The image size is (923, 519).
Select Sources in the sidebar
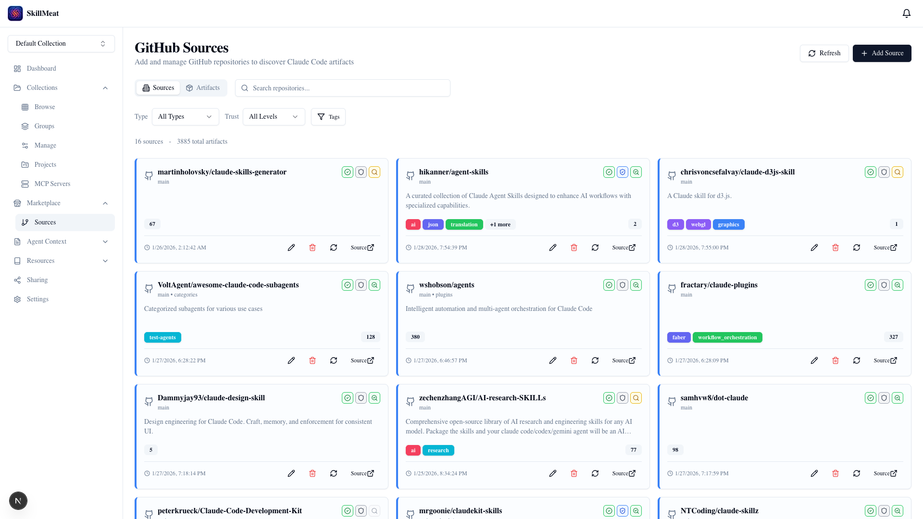point(65,222)
